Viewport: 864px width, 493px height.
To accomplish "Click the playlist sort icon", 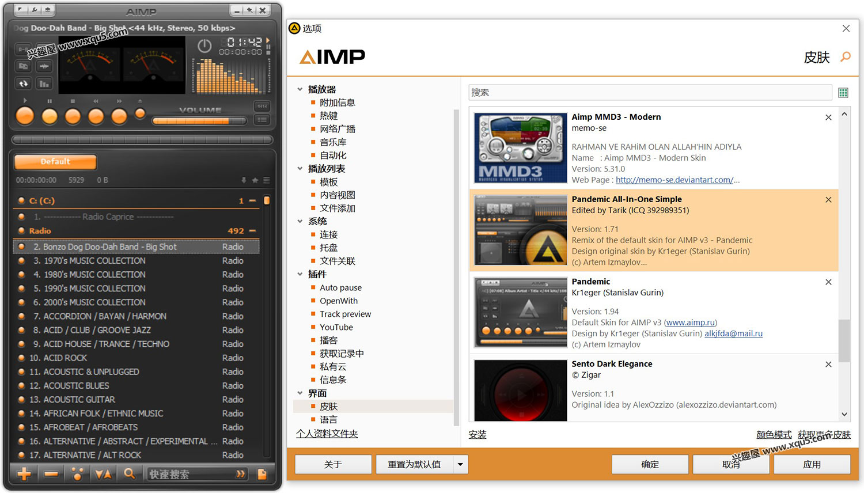I will [x=104, y=474].
